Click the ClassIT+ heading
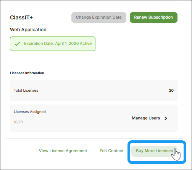This screenshot has width=192, height=170. pyautogui.click(x=21, y=17)
